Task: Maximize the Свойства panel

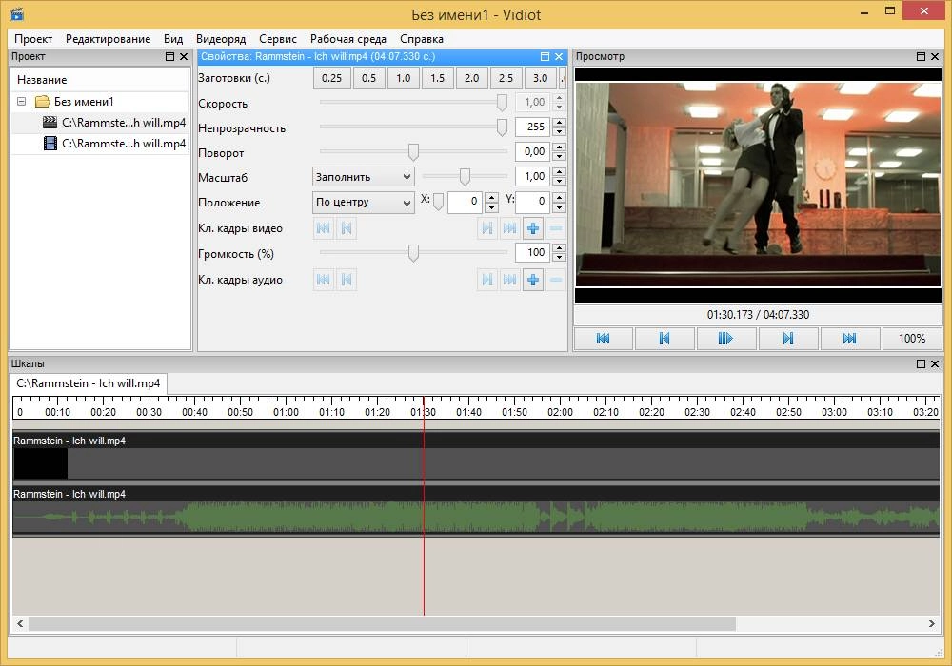Action: point(545,56)
